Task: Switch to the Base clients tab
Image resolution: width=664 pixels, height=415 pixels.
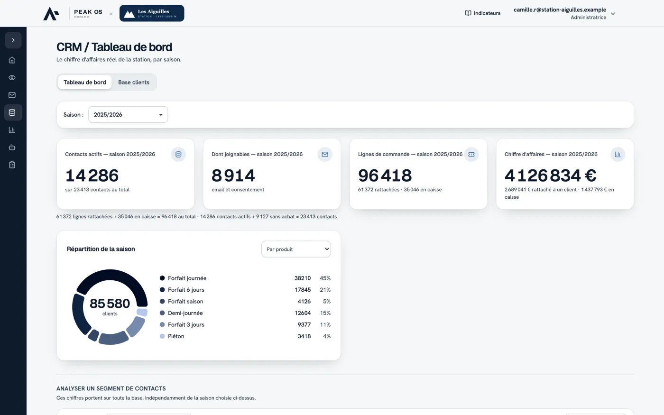Action: pos(134,82)
